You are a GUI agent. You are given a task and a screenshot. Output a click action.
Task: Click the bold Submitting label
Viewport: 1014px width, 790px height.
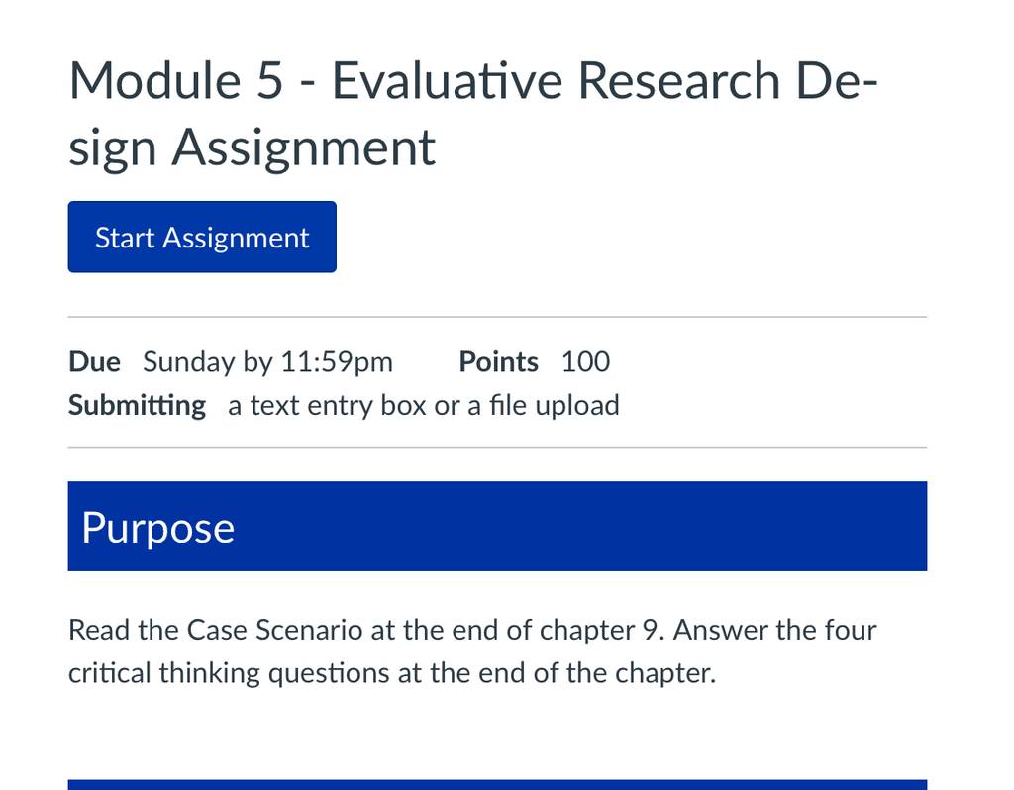click(137, 405)
